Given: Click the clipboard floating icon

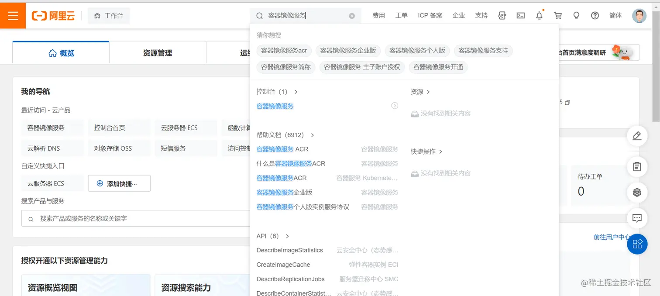Looking at the screenshot, I should pyautogui.click(x=637, y=167).
